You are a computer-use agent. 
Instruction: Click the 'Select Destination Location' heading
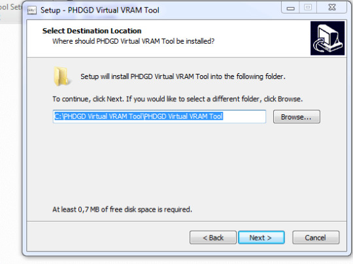point(92,31)
